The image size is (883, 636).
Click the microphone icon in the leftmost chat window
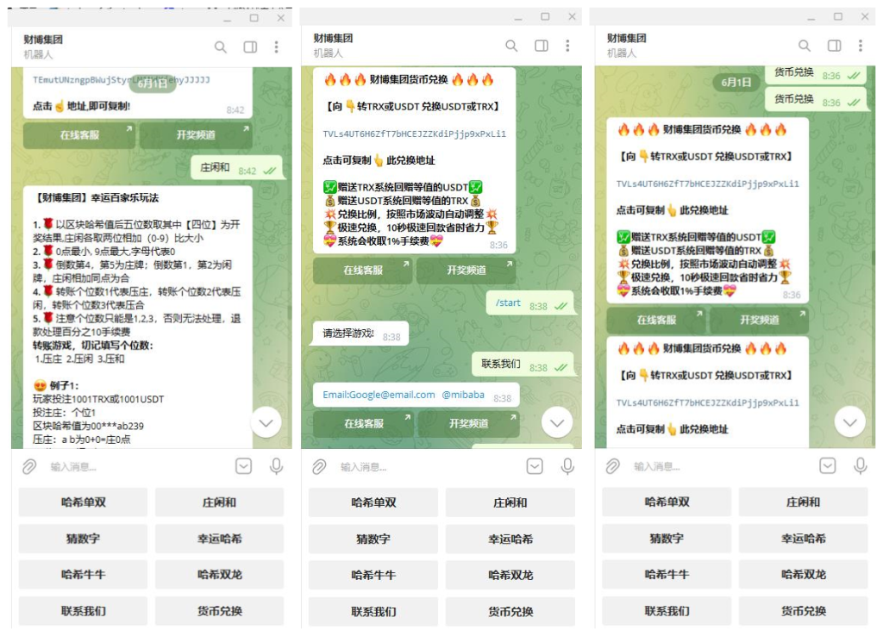[276, 466]
